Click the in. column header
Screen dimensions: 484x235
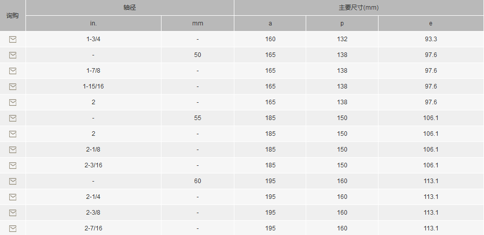[93, 23]
